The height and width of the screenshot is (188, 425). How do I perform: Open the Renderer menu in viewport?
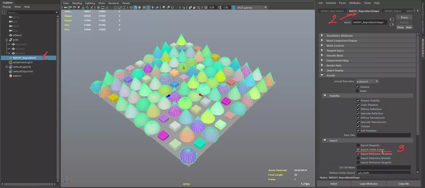click(114, 3)
